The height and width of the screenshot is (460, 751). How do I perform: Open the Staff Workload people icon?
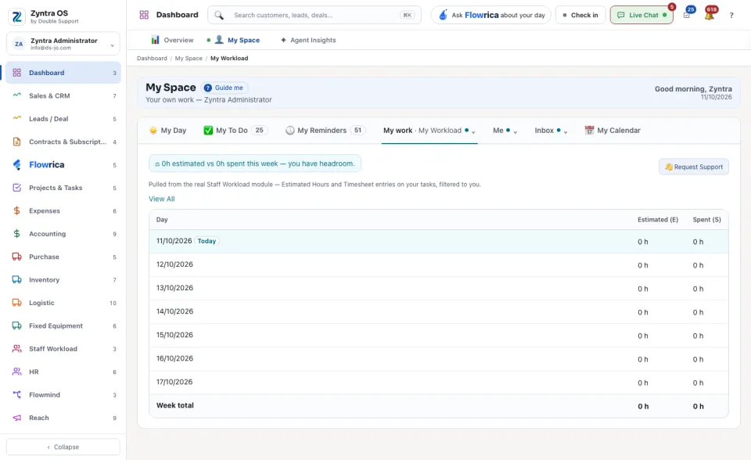[x=16, y=348]
